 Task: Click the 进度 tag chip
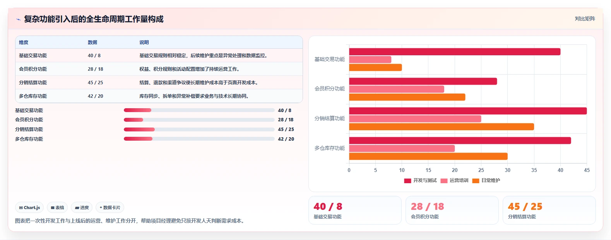point(82,208)
